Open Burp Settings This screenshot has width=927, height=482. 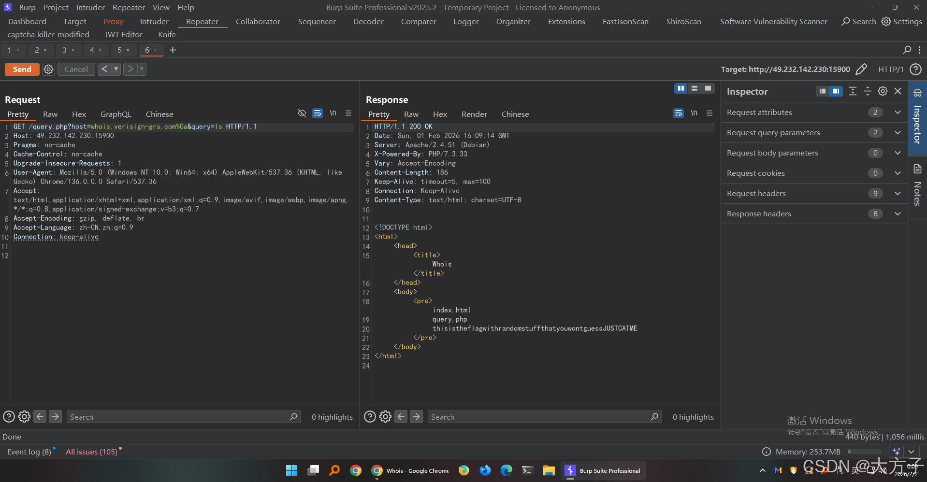[x=902, y=21]
